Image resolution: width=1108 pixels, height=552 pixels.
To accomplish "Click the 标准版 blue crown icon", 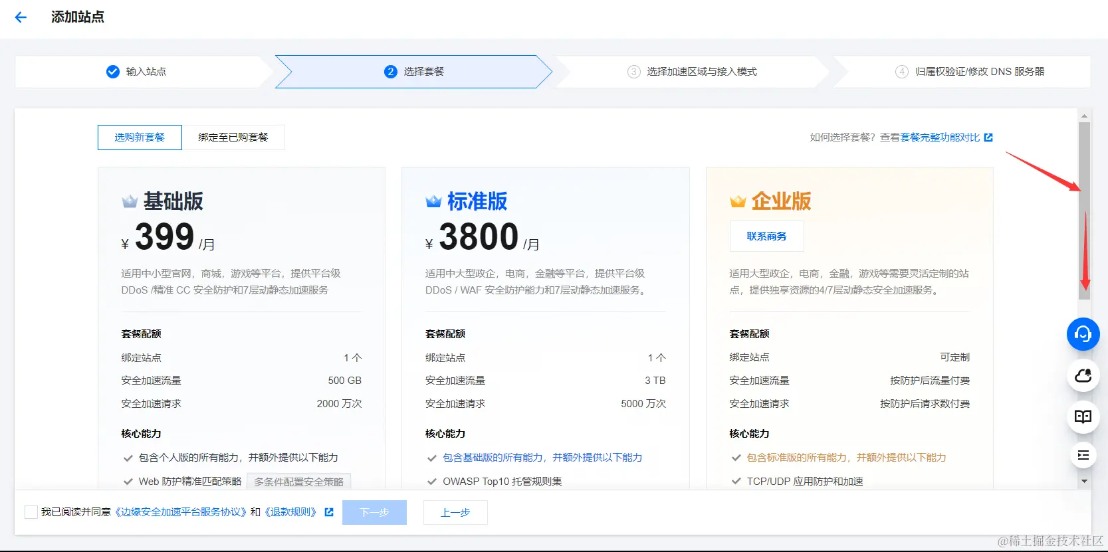I will click(433, 201).
